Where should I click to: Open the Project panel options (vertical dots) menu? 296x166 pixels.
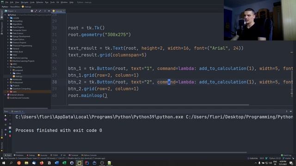(x=45, y=11)
